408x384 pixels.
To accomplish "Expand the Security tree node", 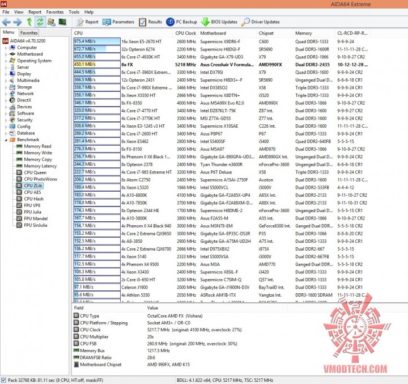I will 6,120.
